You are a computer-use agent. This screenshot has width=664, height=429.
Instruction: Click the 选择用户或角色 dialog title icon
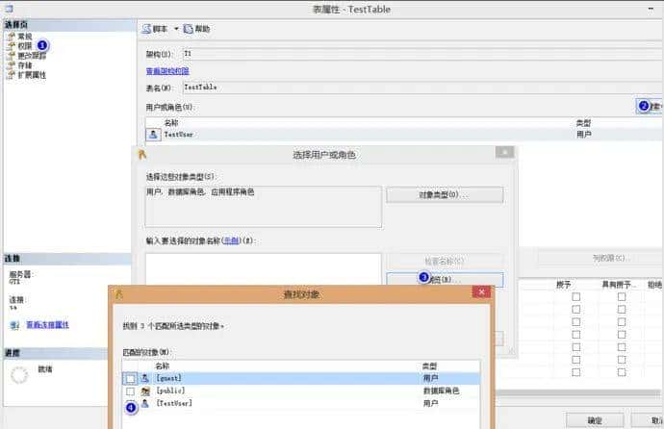tap(142, 155)
